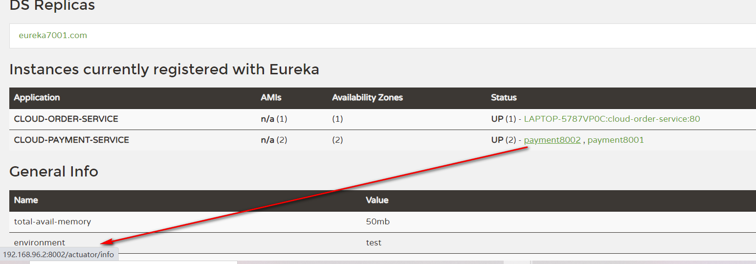Open the LAPTOP-5787VP0C:cloud-order-service:80 instance link
Screen dimensions: 756x264
[x=612, y=119]
